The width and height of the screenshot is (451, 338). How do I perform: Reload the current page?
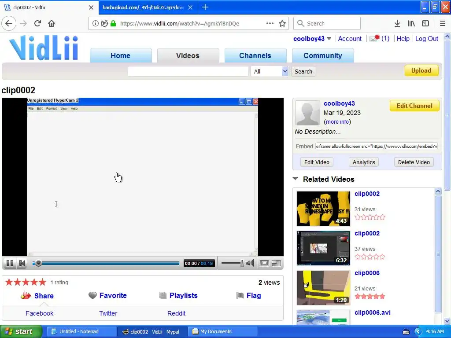[37, 23]
